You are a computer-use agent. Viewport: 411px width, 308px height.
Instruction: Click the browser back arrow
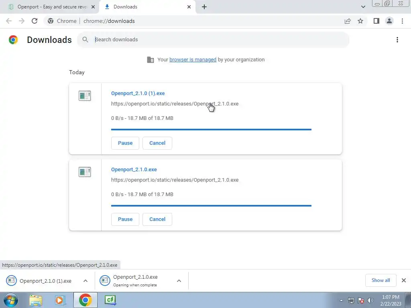coord(9,21)
